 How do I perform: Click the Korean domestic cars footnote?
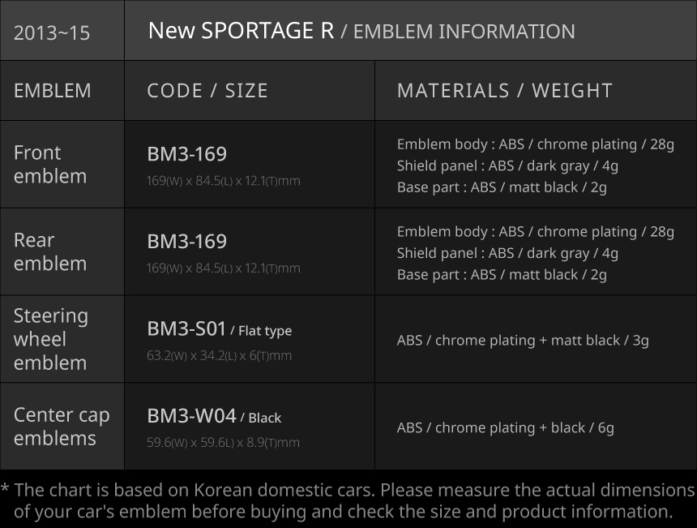point(348,500)
